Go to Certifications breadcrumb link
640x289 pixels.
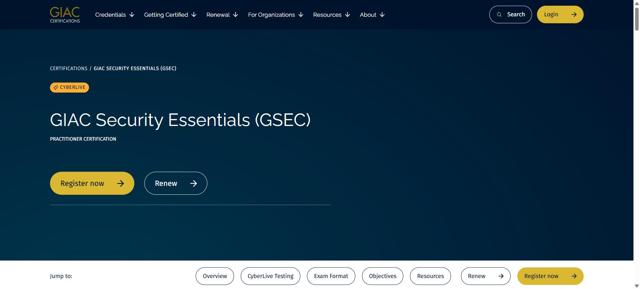[x=69, y=68]
